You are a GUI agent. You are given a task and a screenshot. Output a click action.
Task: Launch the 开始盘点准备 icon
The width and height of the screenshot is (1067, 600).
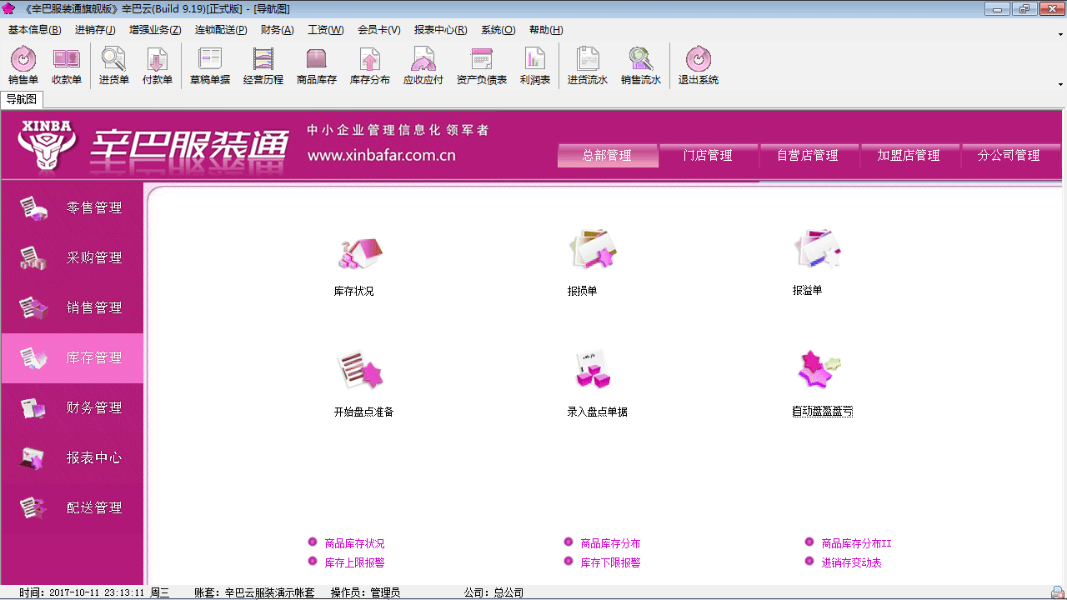coord(360,370)
